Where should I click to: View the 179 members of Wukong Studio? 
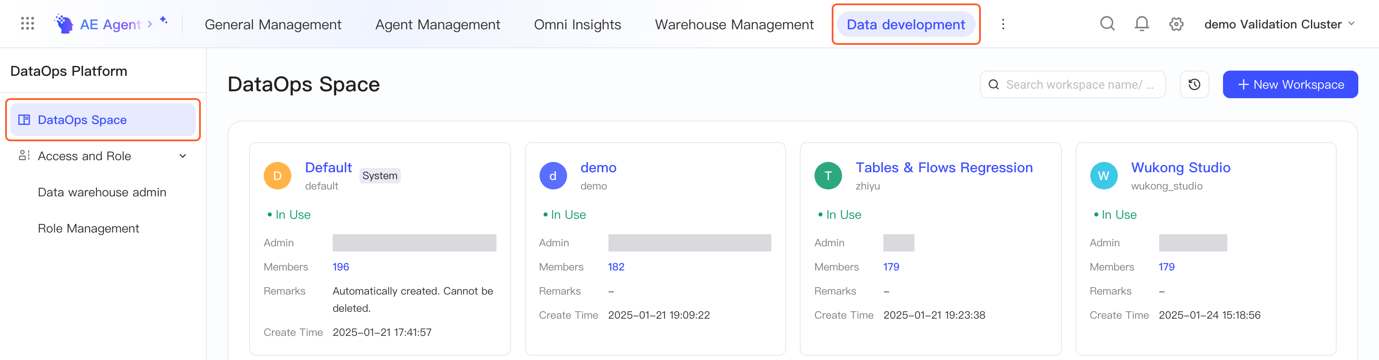(1167, 267)
